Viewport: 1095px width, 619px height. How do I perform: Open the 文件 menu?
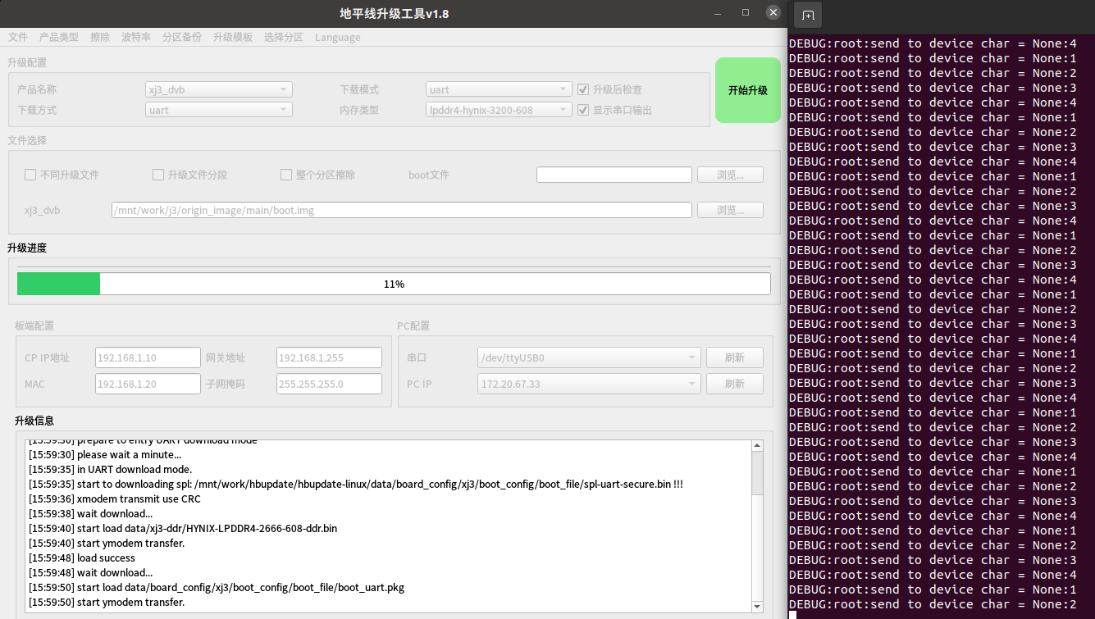coord(17,37)
